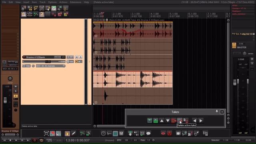Click the play button in transport
Screen dimensions: 256x144
[16, 140]
